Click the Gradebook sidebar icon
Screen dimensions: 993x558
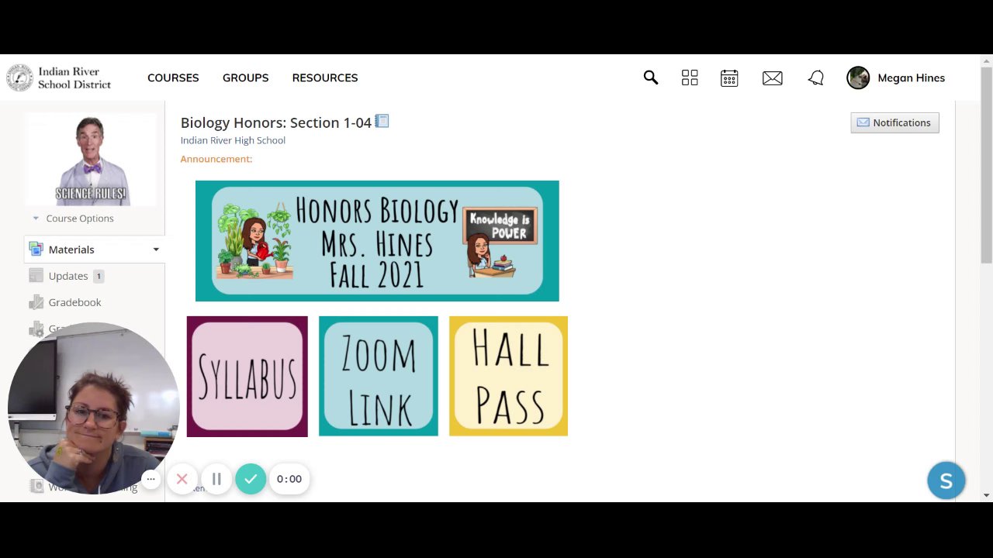(36, 302)
